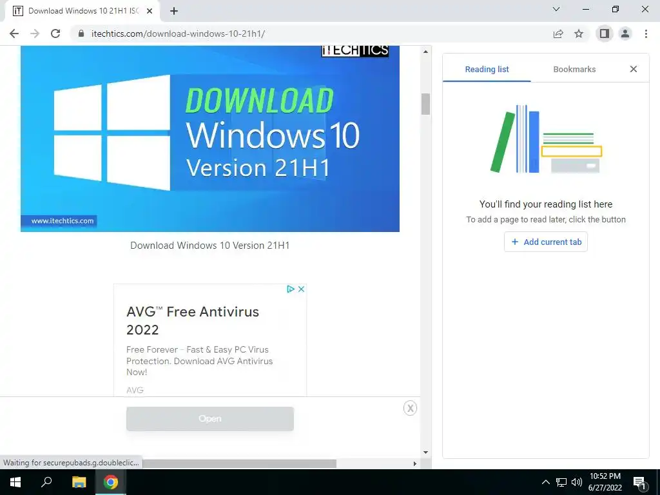Click the page scroll up arrow

point(425,52)
